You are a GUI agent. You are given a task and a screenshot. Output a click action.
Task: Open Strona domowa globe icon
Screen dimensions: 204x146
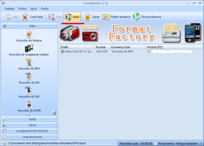click(137, 17)
